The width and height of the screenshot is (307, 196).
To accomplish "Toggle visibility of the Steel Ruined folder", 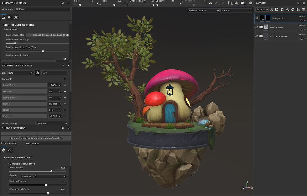I will 257,27.
